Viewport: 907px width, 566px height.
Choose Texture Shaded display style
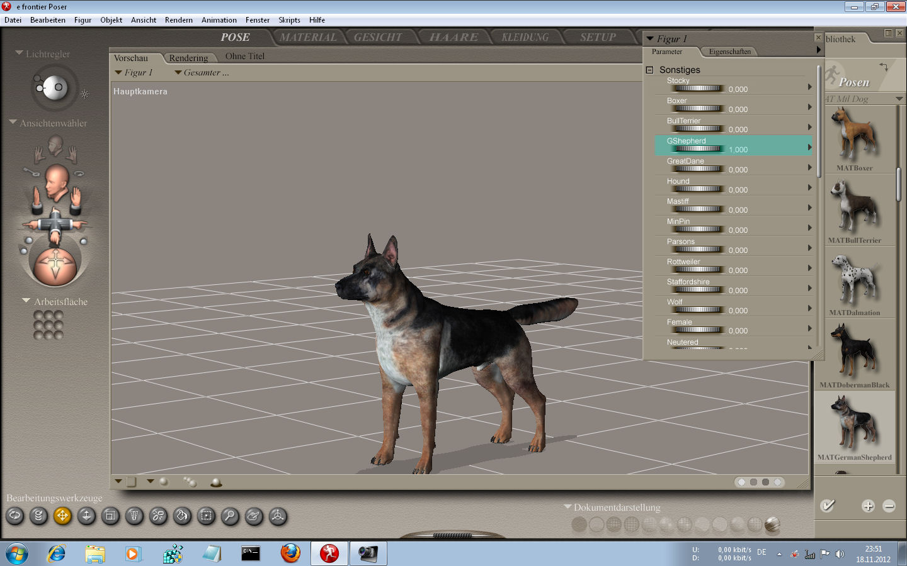click(772, 524)
